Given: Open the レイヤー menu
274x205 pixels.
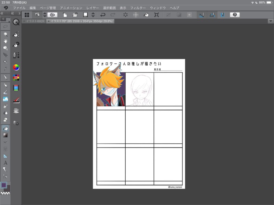Looking at the screenshot, I should pos(92,8).
